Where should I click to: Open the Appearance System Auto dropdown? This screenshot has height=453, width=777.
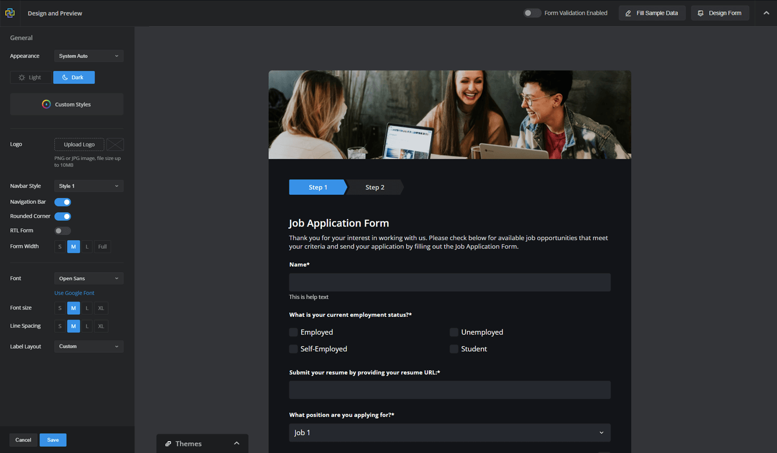pyautogui.click(x=88, y=56)
